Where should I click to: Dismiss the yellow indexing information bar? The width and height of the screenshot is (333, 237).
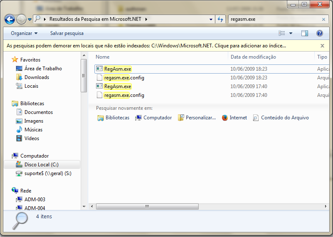click(x=322, y=46)
